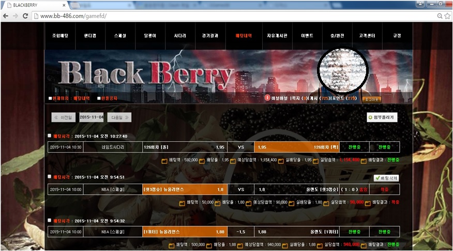The image size is (453, 251).
Task: Click the address bar URL
Action: [x=73, y=16]
